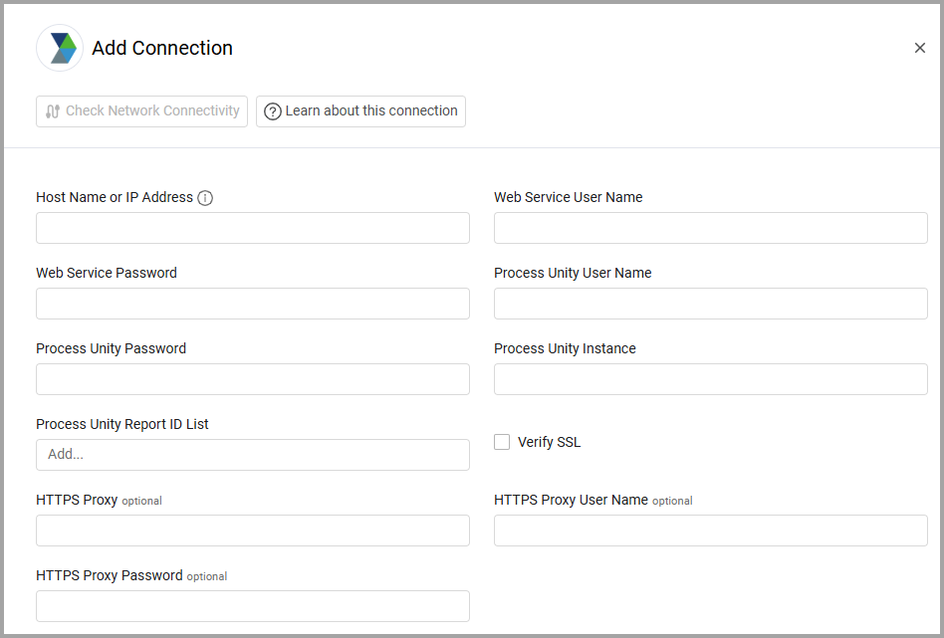This screenshot has height=638, width=944.
Task: Focus the Web Service User Name field
Action: 711,228
